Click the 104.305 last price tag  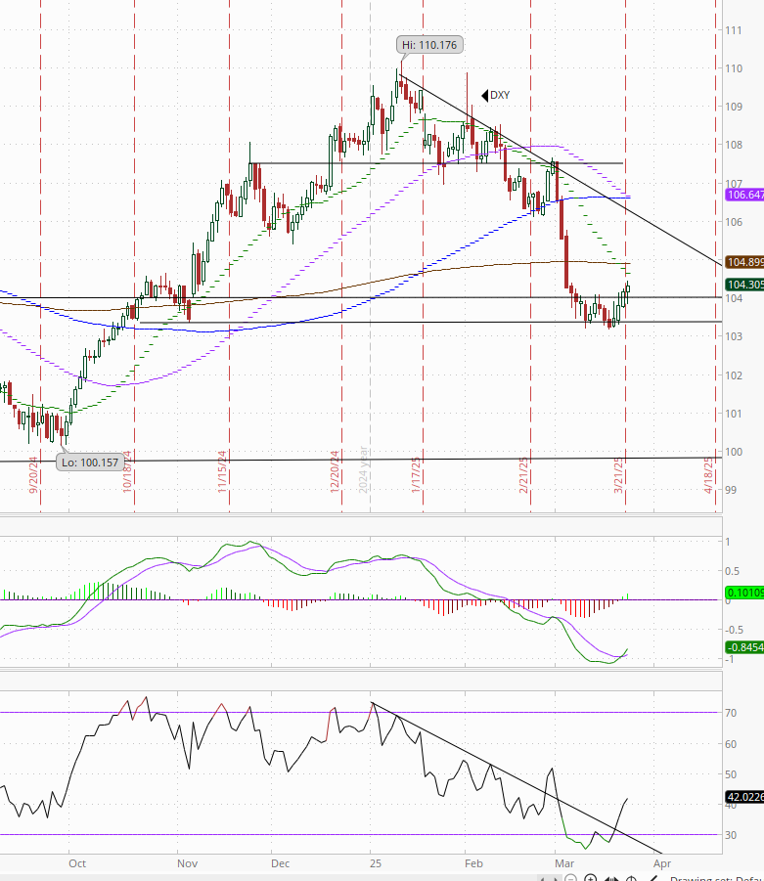click(x=744, y=285)
